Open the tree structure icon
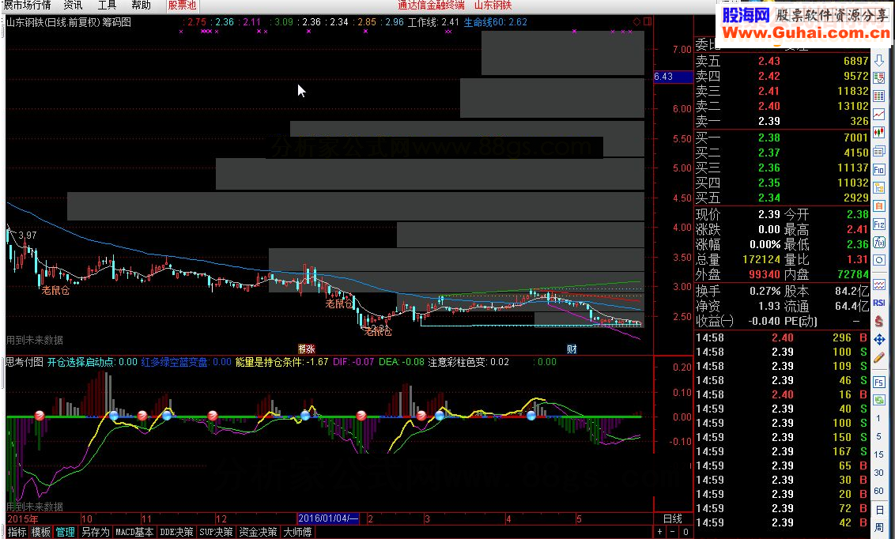Viewport: 895px width, 539px height. pyautogui.click(x=879, y=187)
